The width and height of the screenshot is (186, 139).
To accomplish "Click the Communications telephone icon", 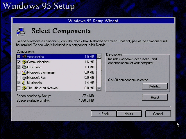I will pyautogui.click(x=24, y=62).
